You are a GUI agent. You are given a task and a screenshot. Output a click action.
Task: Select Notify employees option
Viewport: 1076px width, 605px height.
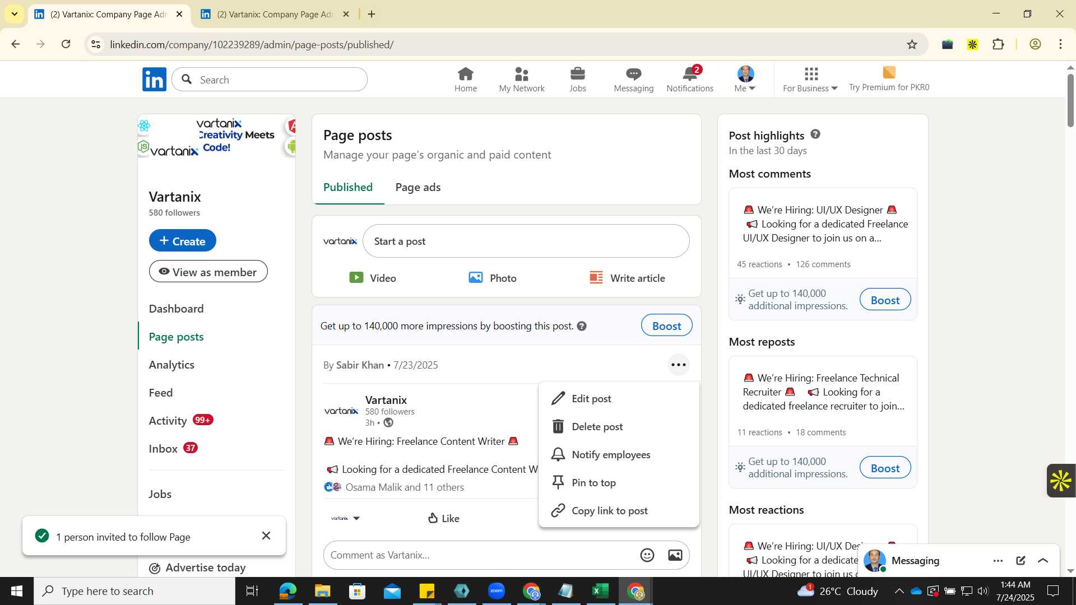619,454
